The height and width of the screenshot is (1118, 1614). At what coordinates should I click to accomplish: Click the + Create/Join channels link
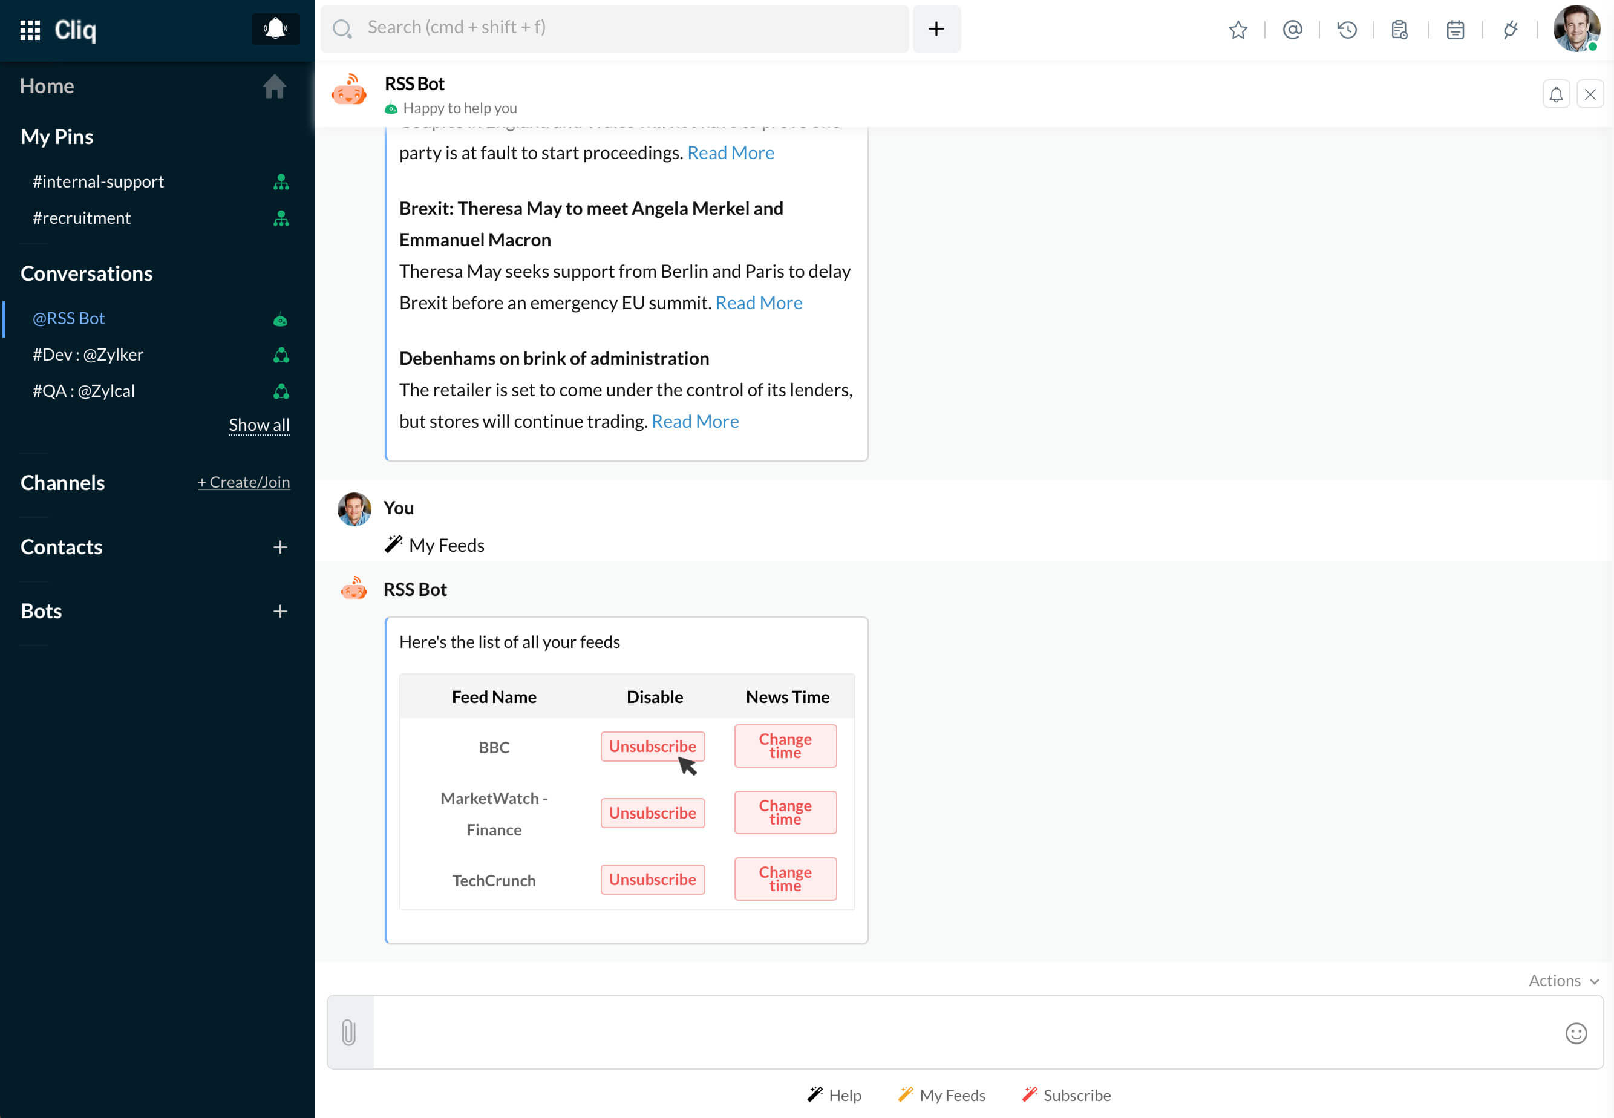244,482
